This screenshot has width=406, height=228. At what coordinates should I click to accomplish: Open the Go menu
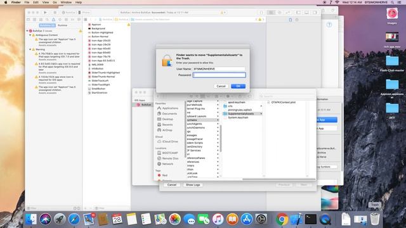click(x=55, y=3)
